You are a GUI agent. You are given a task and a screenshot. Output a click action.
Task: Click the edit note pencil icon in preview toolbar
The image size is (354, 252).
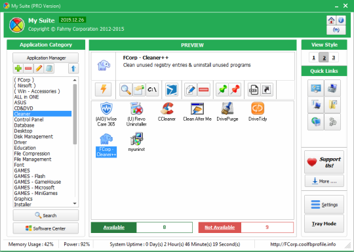[x=191, y=90]
